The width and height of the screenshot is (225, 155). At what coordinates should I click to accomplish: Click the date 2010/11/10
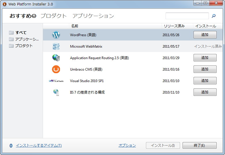pyautogui.click(x=171, y=92)
